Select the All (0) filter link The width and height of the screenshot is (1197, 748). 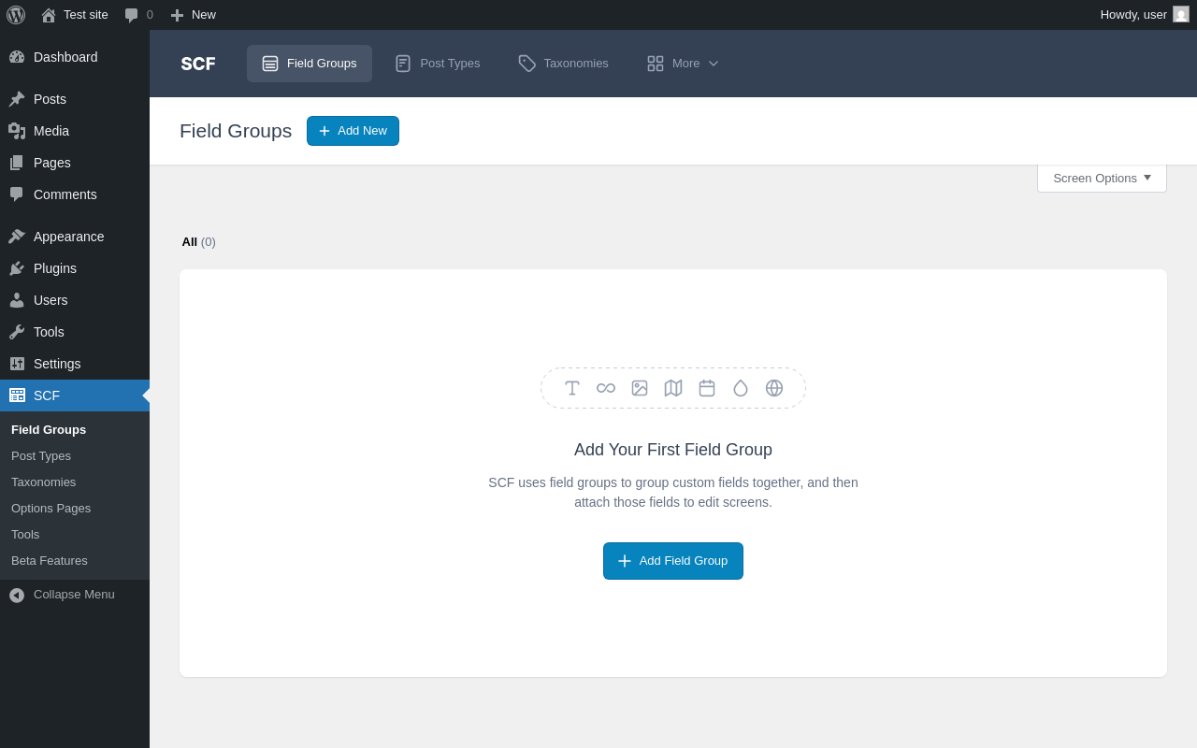tap(198, 242)
